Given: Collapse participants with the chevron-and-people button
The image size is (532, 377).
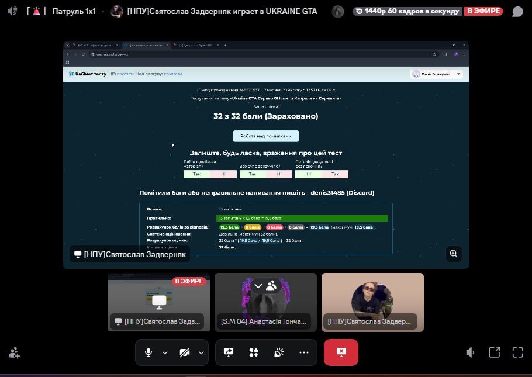Looking at the screenshot, I should (265, 286).
